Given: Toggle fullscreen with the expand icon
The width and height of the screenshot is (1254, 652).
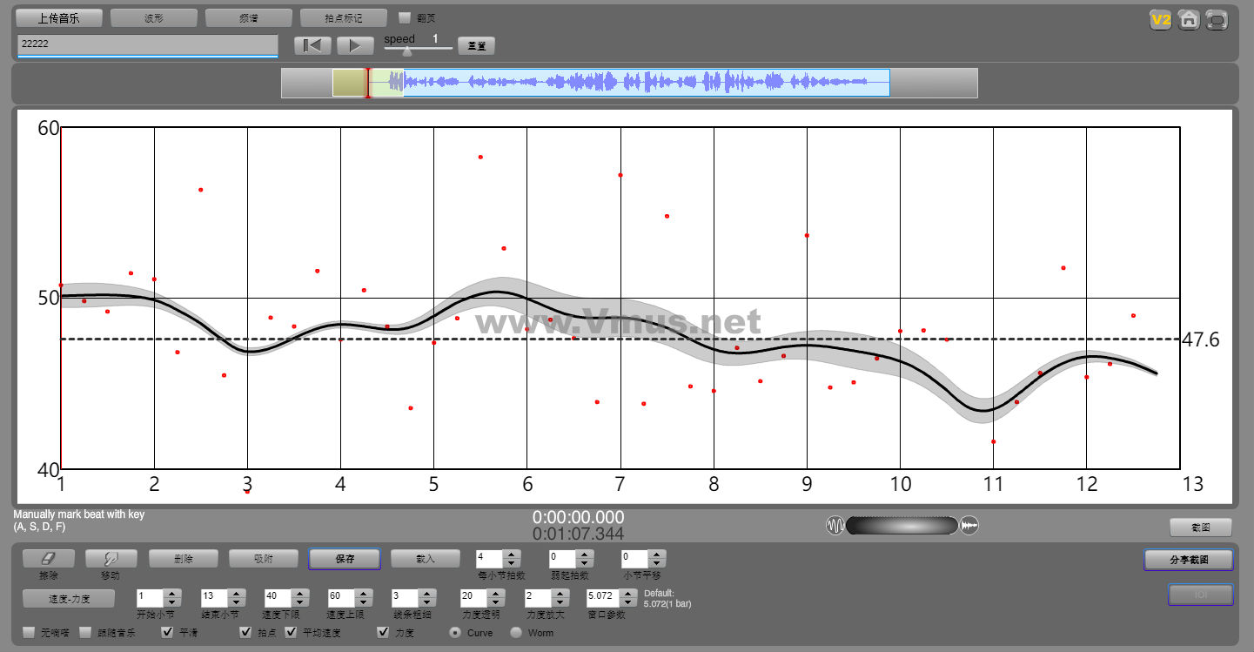Looking at the screenshot, I should point(1217,20).
